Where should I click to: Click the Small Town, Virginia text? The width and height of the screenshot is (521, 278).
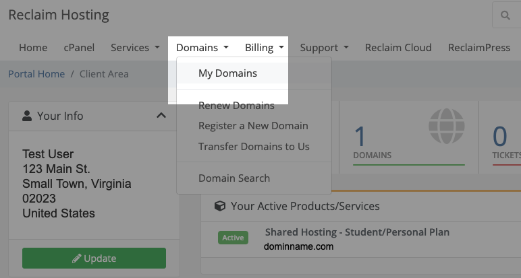tap(77, 184)
